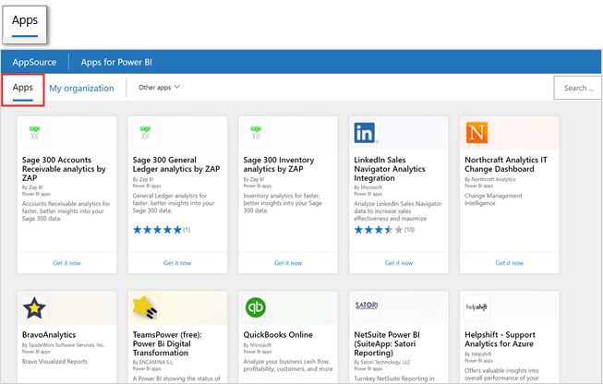
Task: Click the Sage 300 Inventory analytics logo icon
Action: click(256, 133)
